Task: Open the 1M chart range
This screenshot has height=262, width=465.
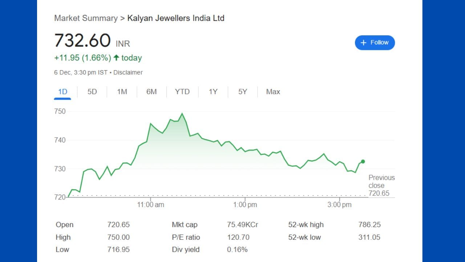Action: tap(122, 92)
